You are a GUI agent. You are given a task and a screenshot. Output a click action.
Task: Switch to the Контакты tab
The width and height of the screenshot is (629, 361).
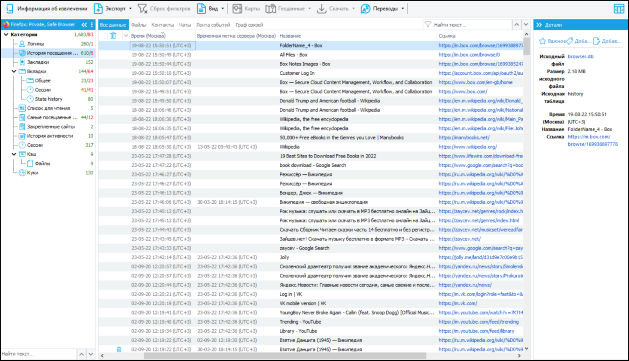point(162,25)
